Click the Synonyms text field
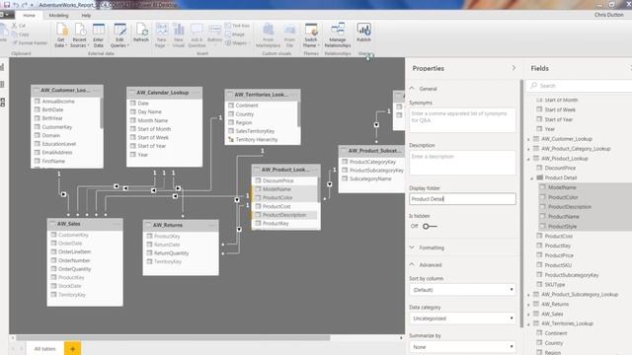Image resolution: width=632 pixels, height=355 pixels. point(462,120)
